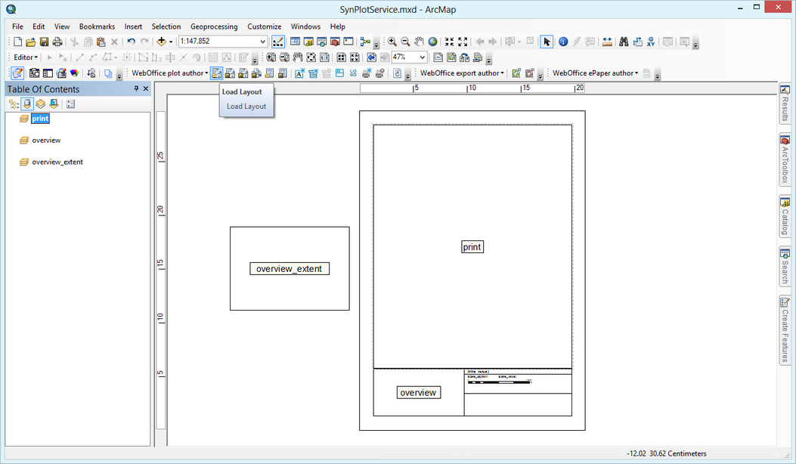The image size is (796, 464).
Task: Open ArcMap's Print dialog icon
Action: (57, 42)
